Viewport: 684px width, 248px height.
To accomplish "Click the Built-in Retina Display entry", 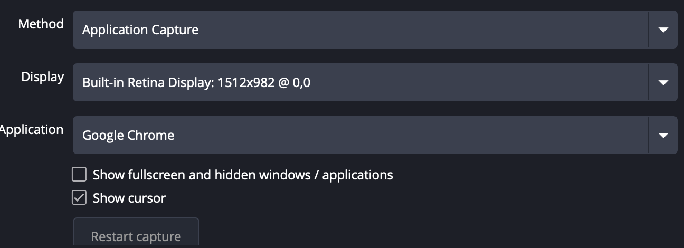I will point(145,82).
